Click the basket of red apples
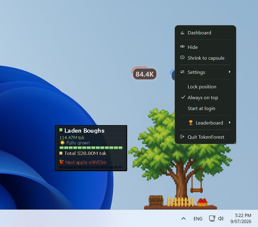This screenshot has height=227, width=258. pyautogui.click(x=202, y=202)
